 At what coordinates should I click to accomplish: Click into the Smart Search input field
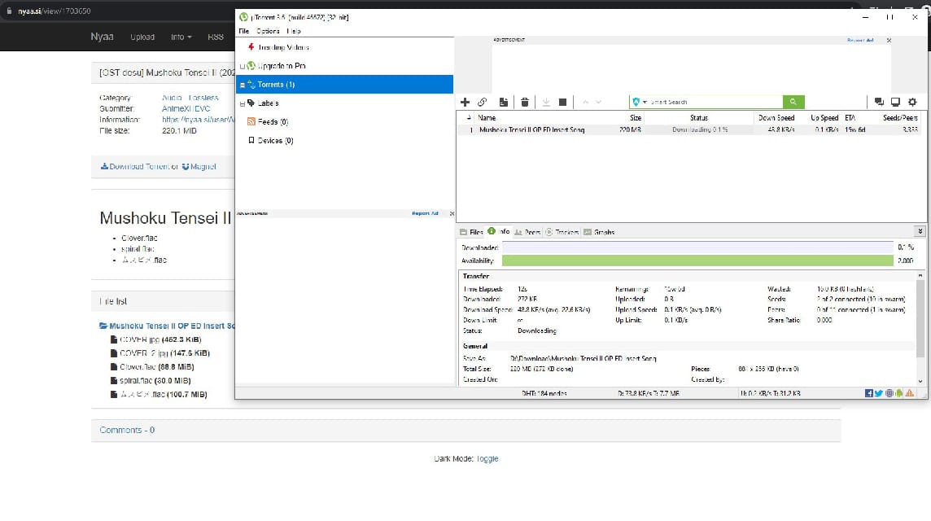pos(715,103)
